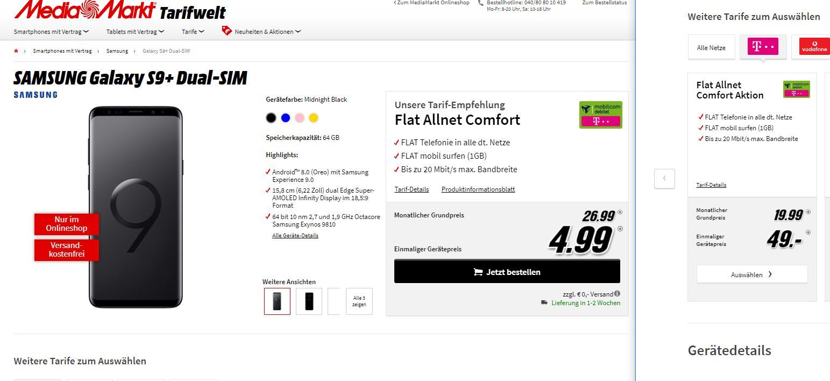This screenshot has height=381, width=830.
Task: Choose the blue device color swatch
Action: (286, 118)
